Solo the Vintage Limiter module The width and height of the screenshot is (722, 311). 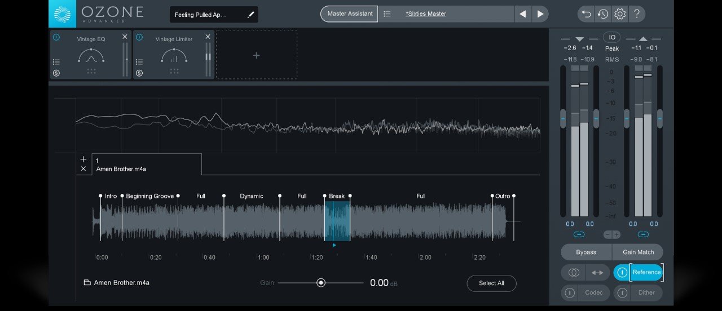pyautogui.click(x=139, y=73)
